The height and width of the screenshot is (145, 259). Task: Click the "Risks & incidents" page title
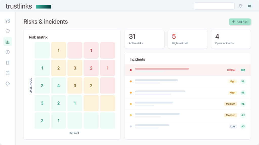pos(46,22)
